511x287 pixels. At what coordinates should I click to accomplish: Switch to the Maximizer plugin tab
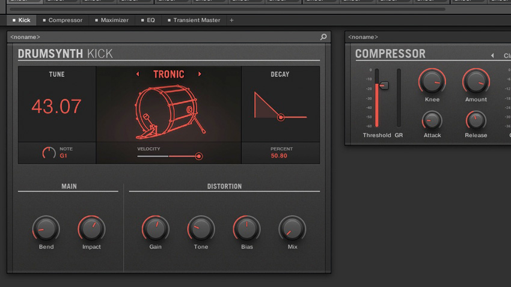[112, 20]
